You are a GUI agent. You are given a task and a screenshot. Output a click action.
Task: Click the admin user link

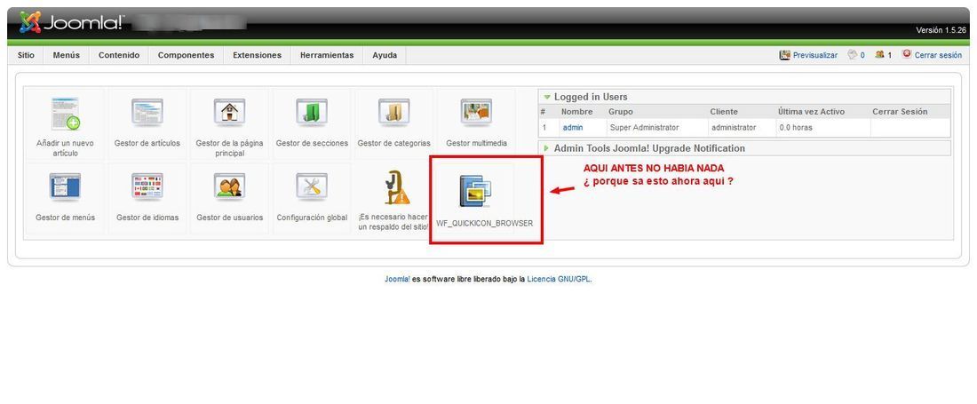[573, 128]
